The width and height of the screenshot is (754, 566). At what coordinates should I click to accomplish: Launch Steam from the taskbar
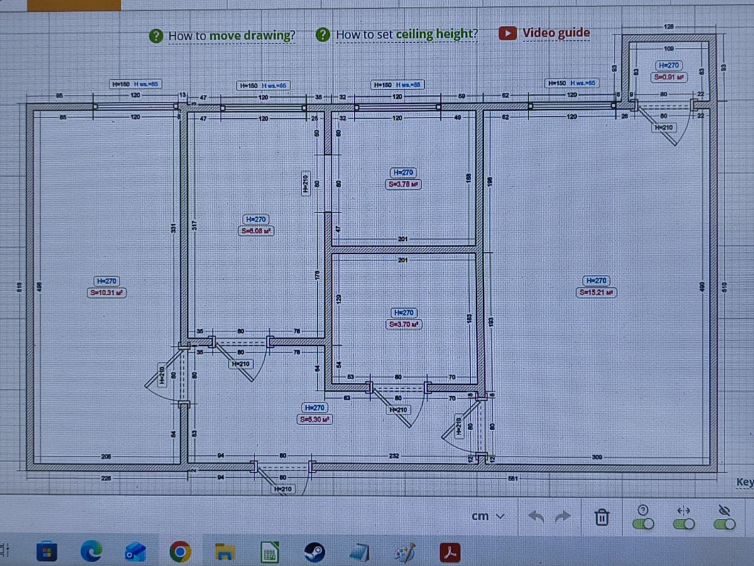314,552
